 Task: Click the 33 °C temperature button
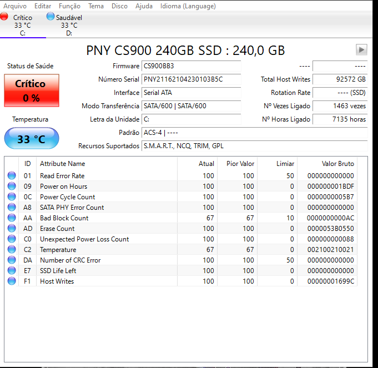pos(32,139)
